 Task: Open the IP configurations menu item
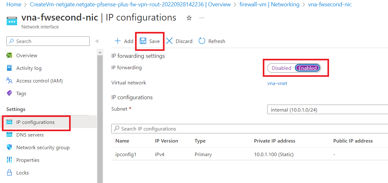(35, 122)
